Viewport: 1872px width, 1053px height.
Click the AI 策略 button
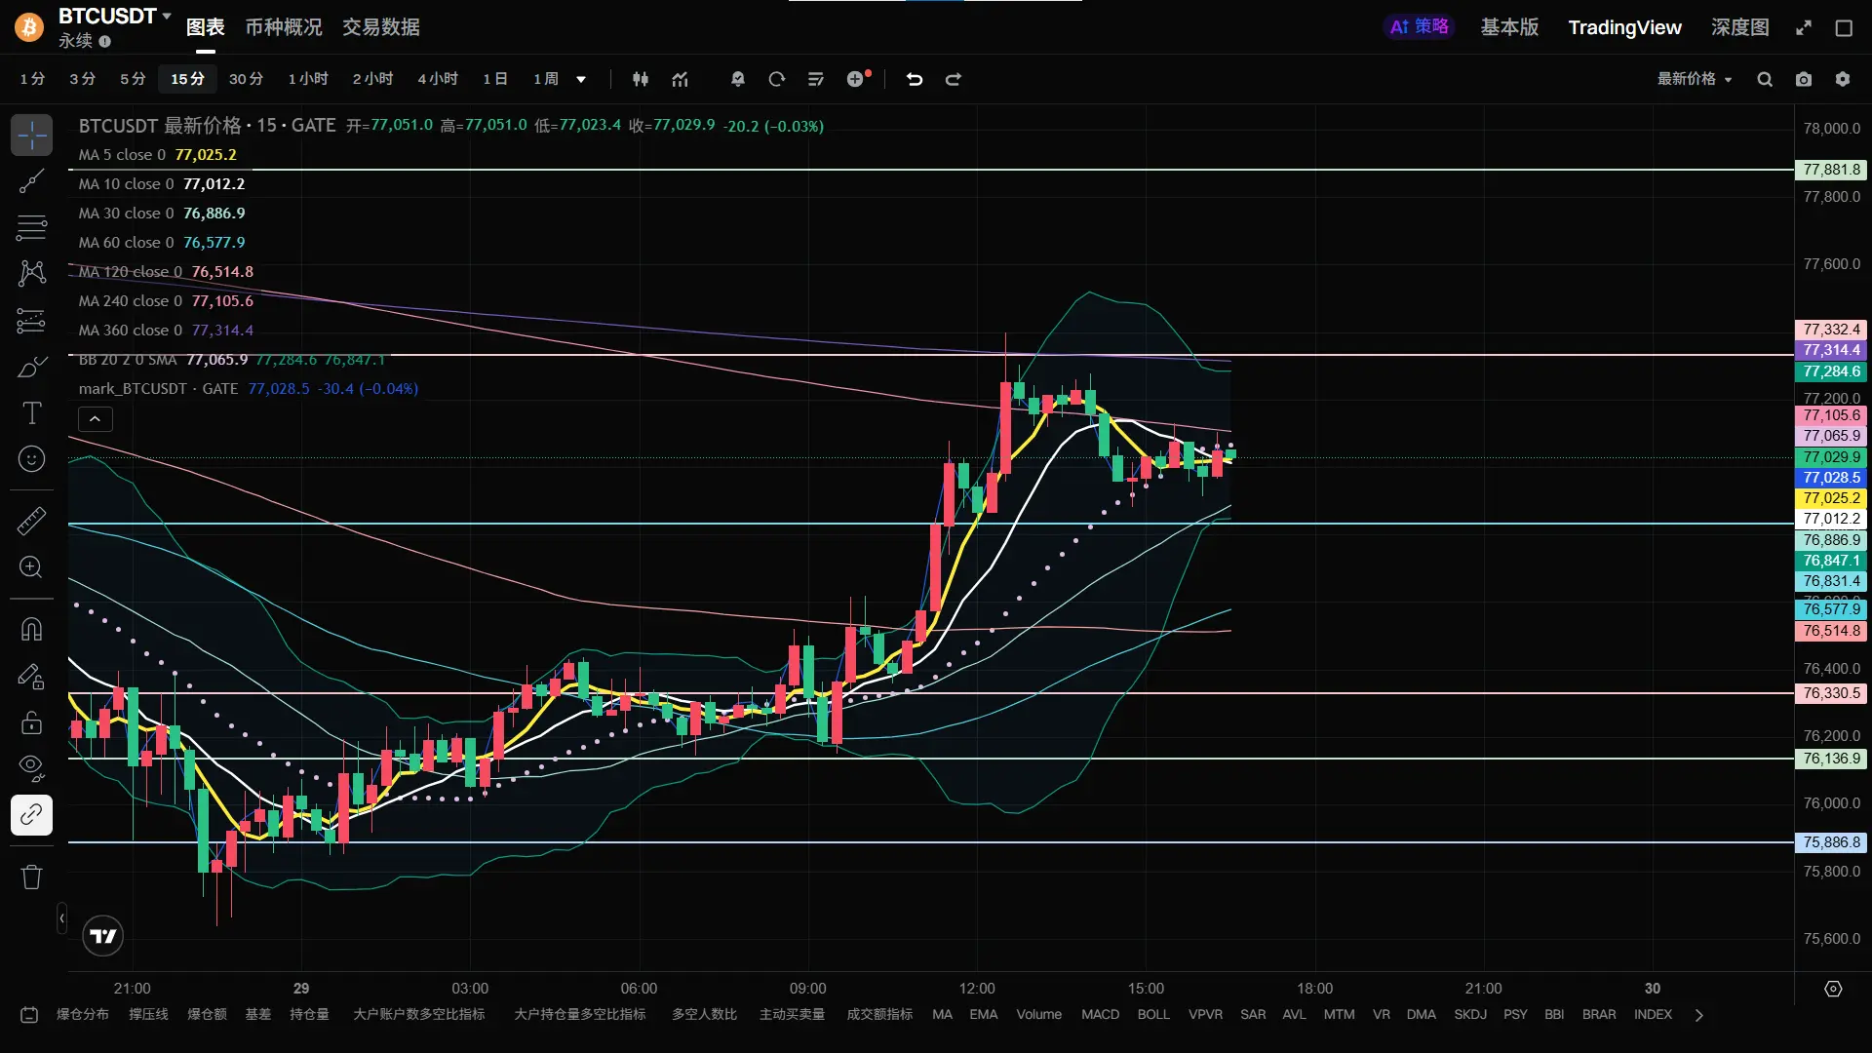coord(1419,27)
